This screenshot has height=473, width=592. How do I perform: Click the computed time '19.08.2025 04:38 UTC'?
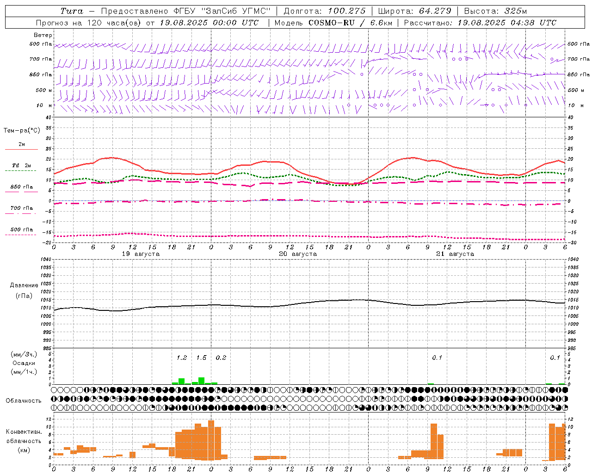tap(507, 23)
